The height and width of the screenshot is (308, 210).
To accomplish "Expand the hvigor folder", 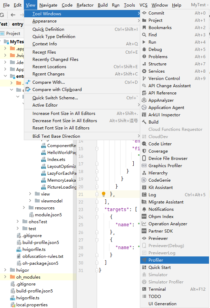I will [x=5, y=270].
